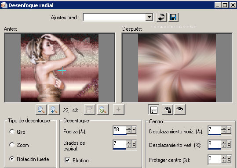This screenshot has width=237, height=168.
Task: Open the Grados de espiral dropdown arrow
Action: tap(134, 144)
